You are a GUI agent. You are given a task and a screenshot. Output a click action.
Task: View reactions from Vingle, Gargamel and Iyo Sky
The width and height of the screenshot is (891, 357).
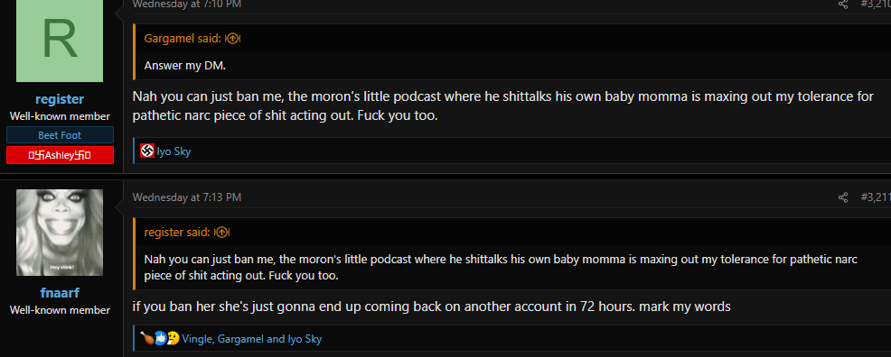pyautogui.click(x=252, y=339)
